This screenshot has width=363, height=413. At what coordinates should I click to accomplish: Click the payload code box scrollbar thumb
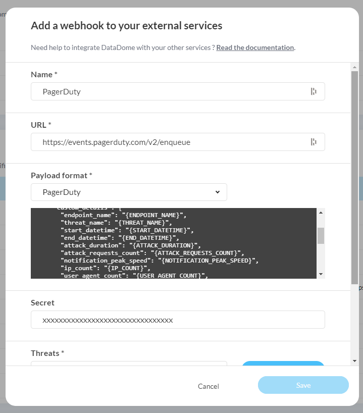click(x=321, y=236)
